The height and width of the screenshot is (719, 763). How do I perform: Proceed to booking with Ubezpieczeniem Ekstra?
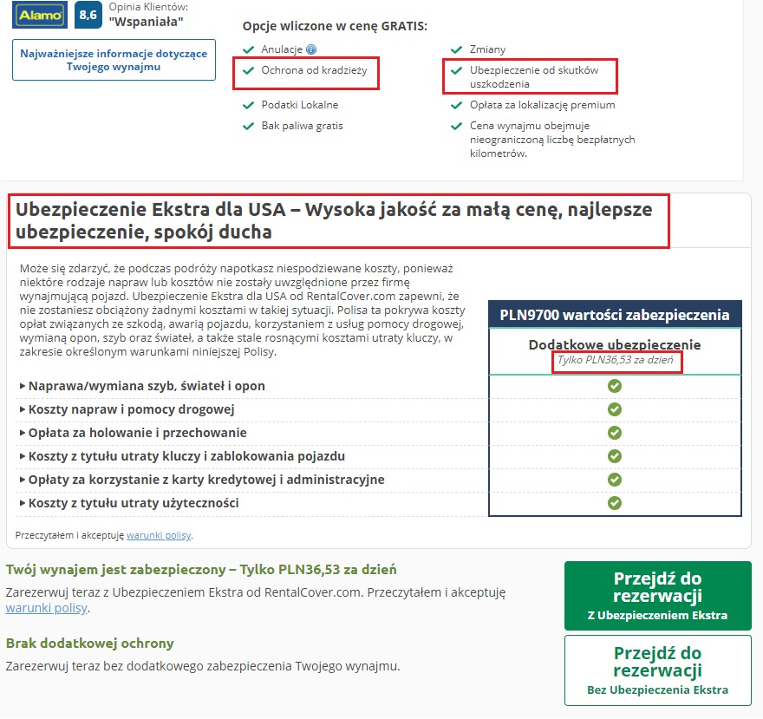pyautogui.click(x=658, y=596)
